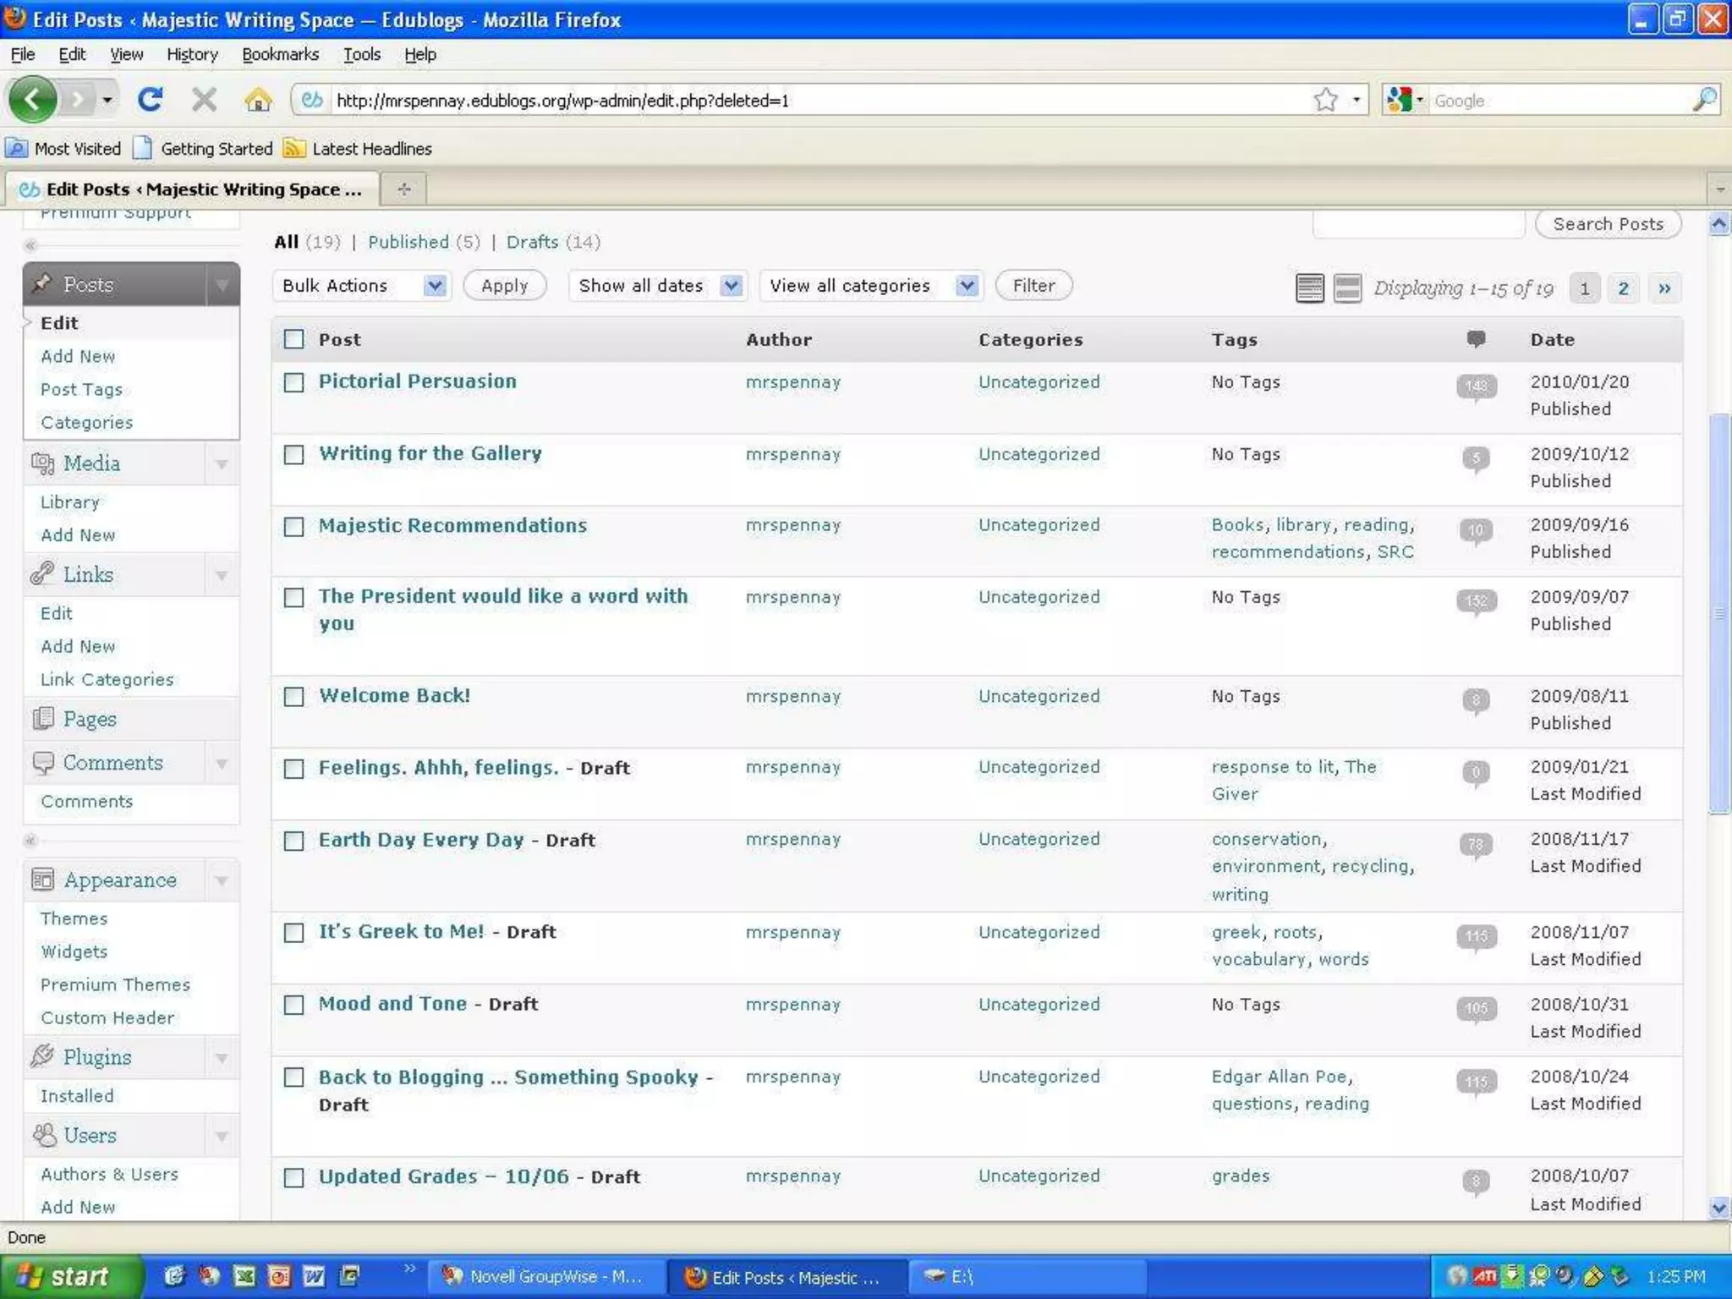
Task: Open the Show all dates dropdown
Action: [657, 286]
